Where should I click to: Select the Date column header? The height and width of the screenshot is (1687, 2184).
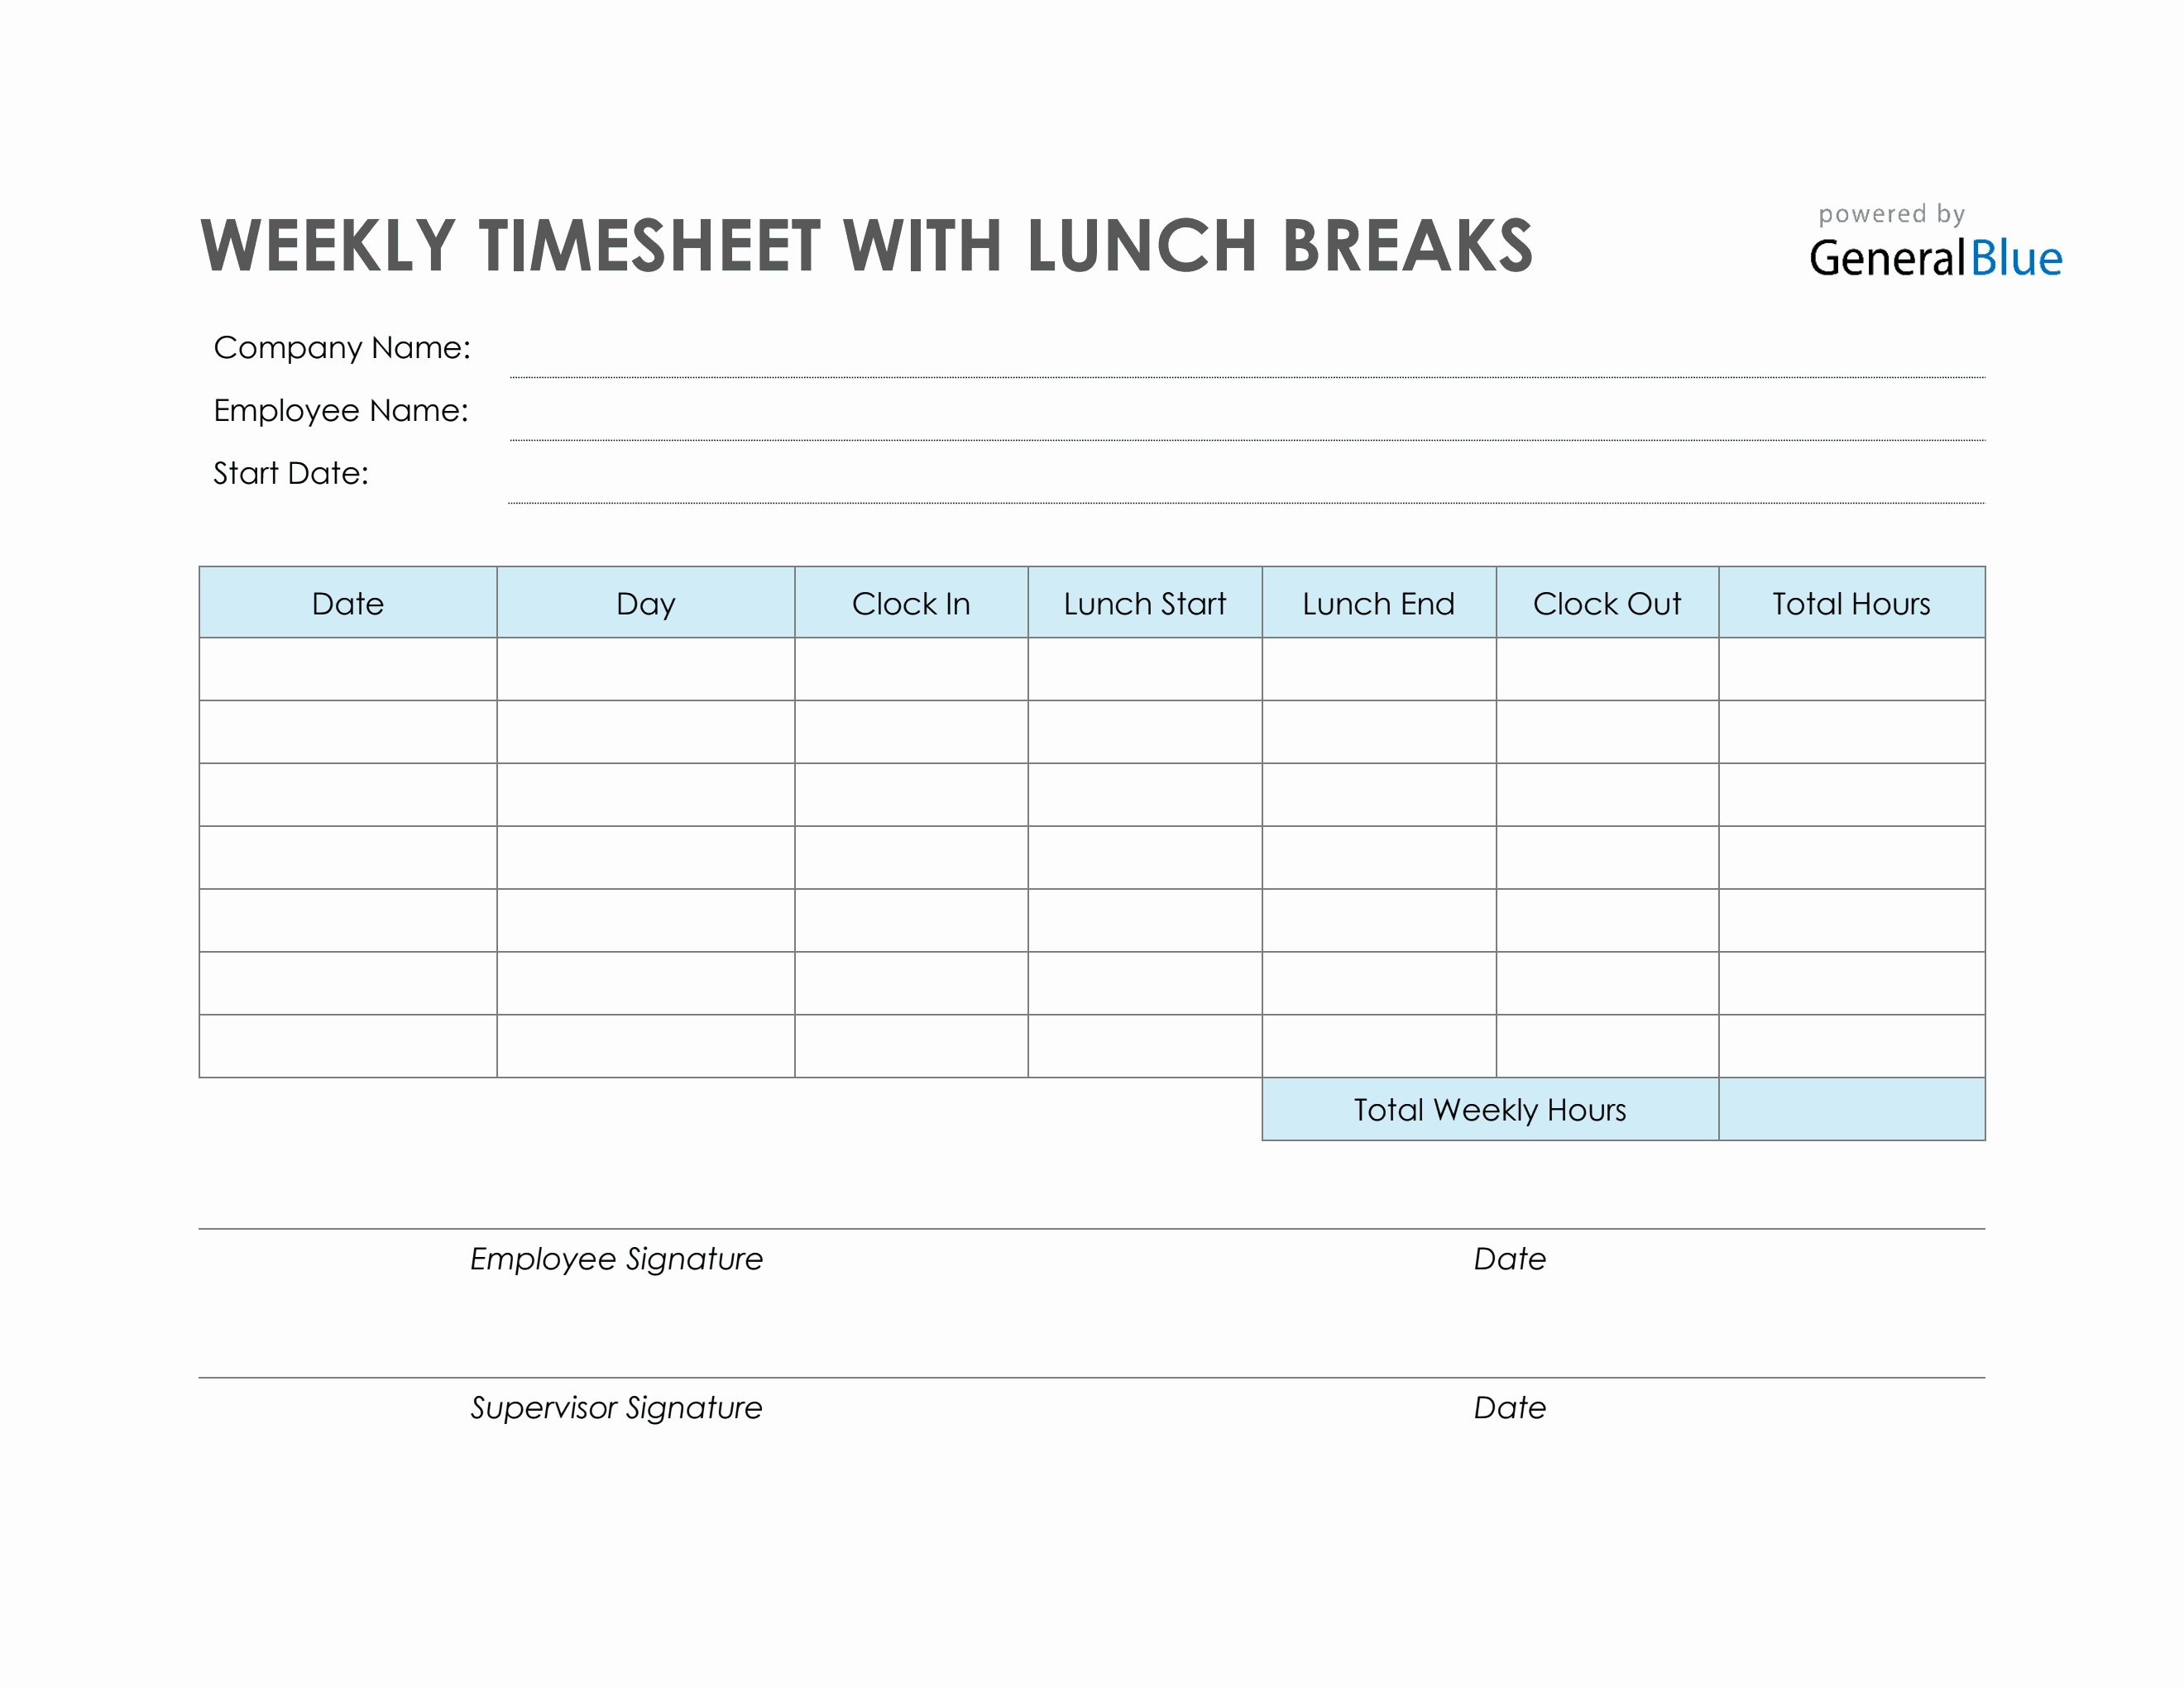coord(348,603)
